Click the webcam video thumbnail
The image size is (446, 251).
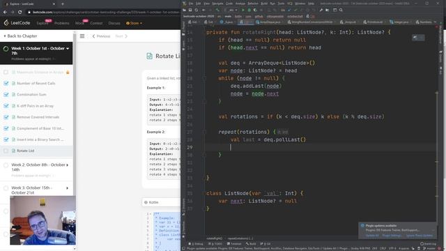click(x=43, y=220)
